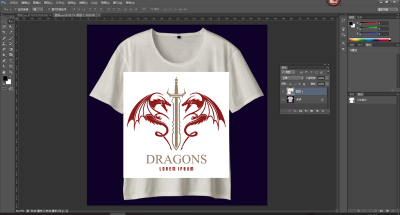This screenshot has height=215, width=400.
Task: Open layer style fx menu icon
Action: [x=295, y=111]
